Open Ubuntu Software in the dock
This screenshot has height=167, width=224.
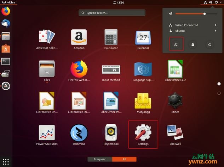6,49
